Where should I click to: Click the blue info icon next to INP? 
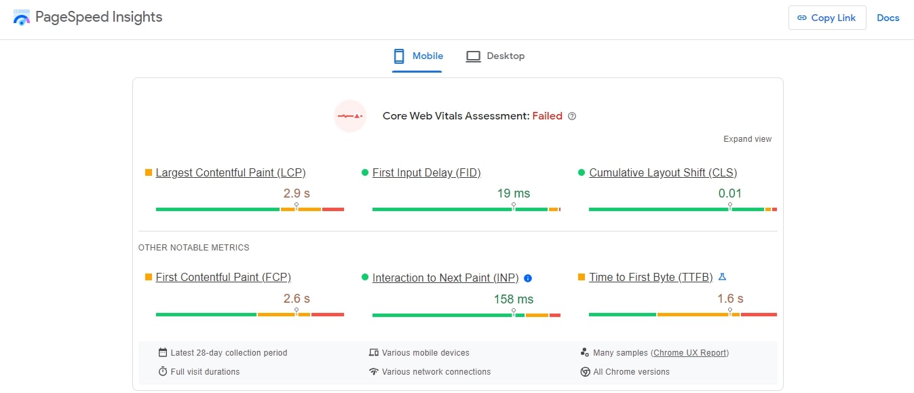pyautogui.click(x=528, y=278)
